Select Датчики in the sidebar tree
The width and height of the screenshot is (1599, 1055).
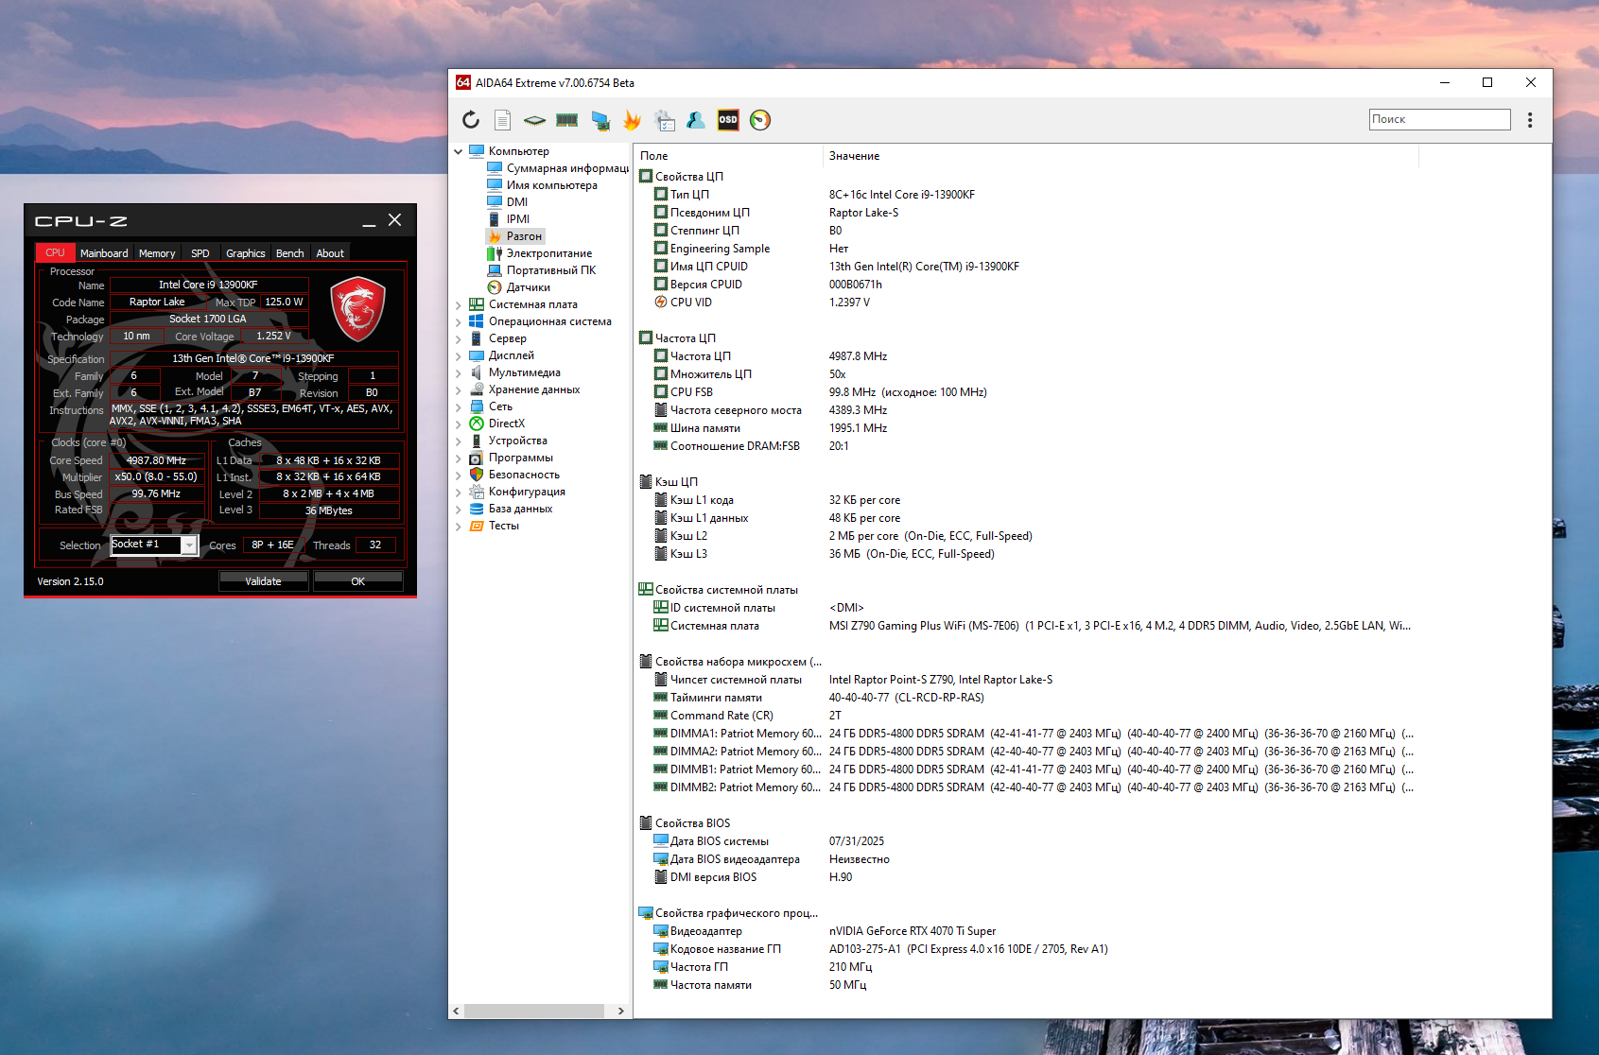(x=528, y=287)
